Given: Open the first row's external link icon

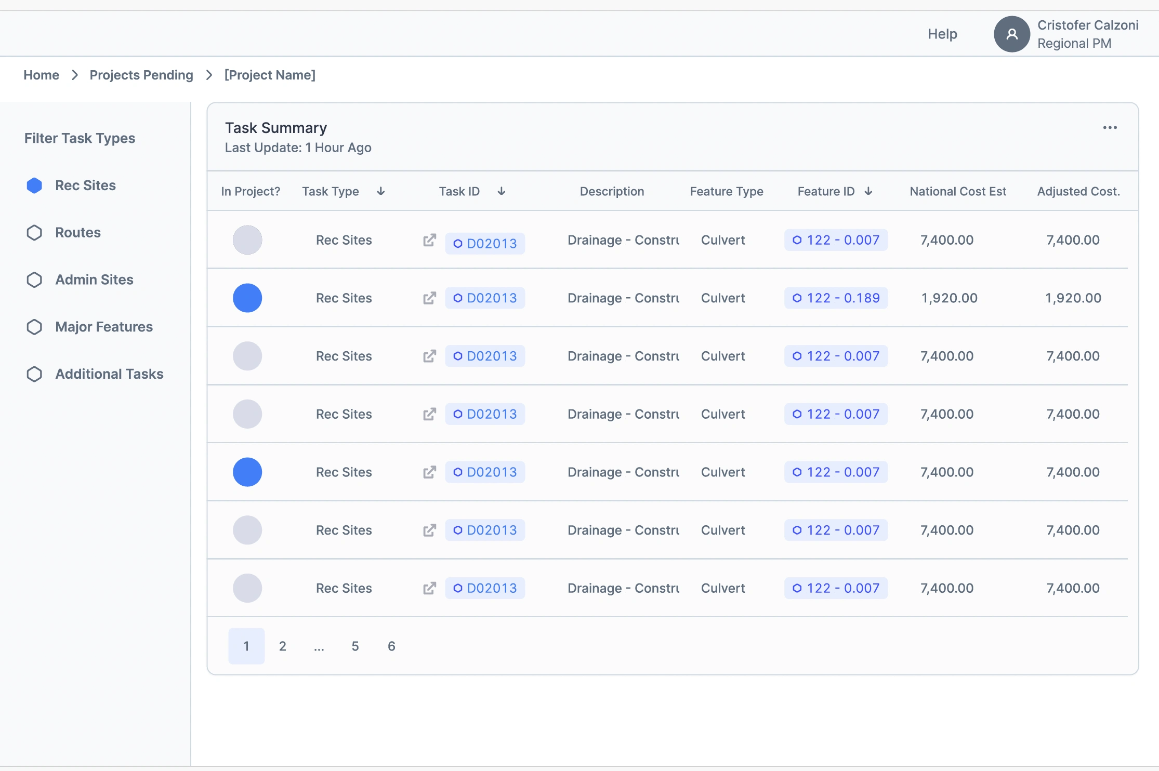Looking at the screenshot, I should (429, 240).
